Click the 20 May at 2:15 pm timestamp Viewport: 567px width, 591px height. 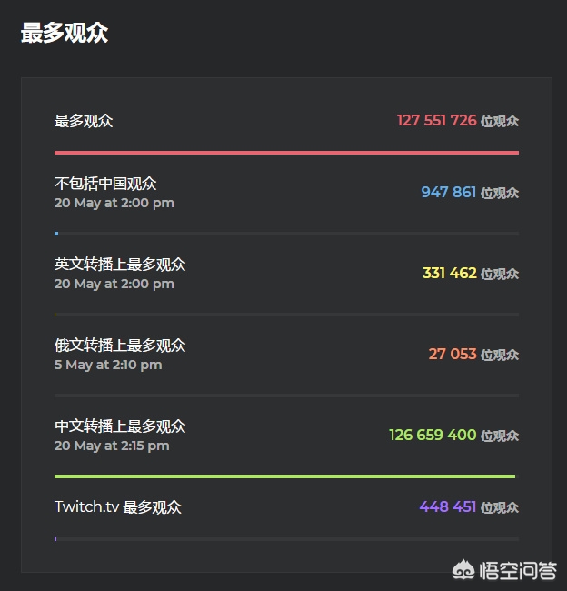(x=112, y=446)
